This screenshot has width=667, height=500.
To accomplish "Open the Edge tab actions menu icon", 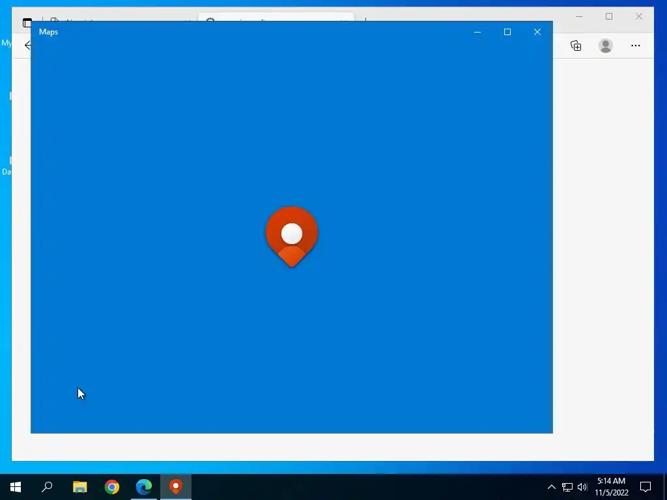I will (27, 23).
